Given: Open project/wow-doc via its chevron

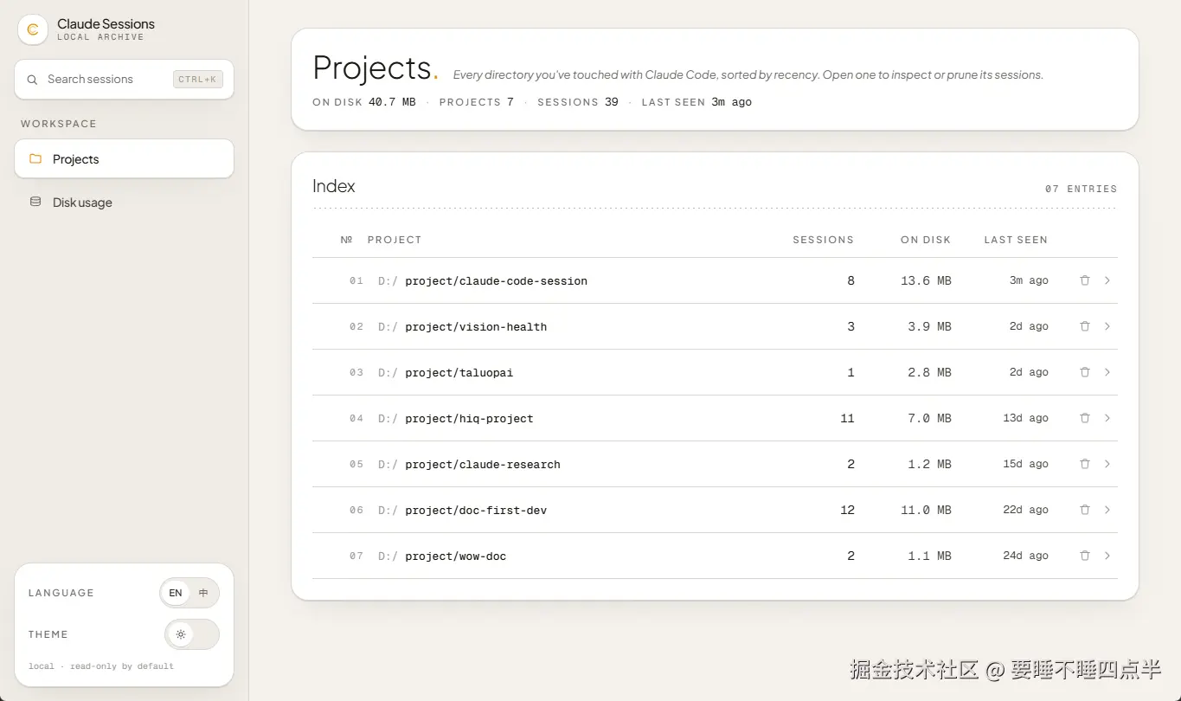Looking at the screenshot, I should (x=1107, y=556).
